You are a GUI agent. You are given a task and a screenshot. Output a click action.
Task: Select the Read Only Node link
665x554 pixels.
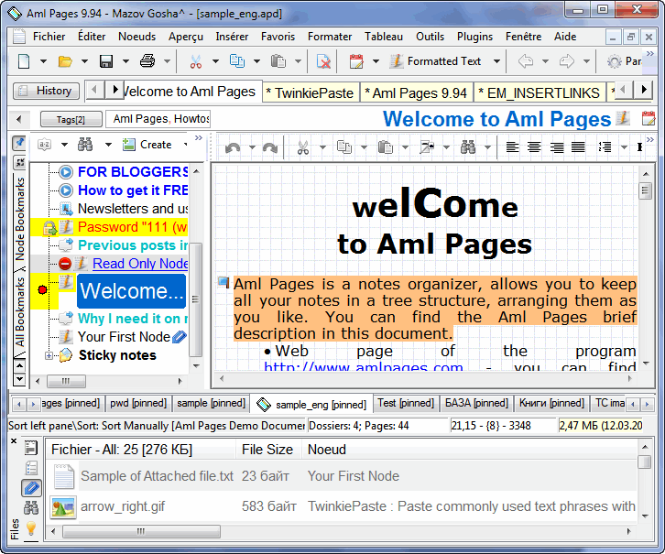tap(140, 264)
